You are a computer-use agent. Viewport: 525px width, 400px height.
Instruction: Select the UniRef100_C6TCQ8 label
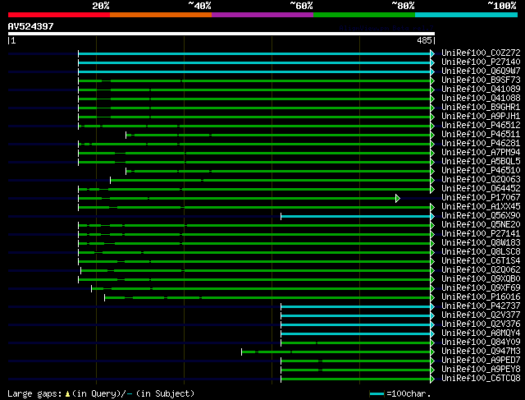pyautogui.click(x=481, y=379)
